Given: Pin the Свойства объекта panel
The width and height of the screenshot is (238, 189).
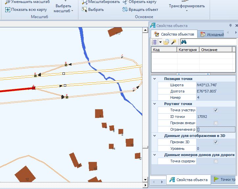Looking at the screenshot, I should tap(230, 25).
